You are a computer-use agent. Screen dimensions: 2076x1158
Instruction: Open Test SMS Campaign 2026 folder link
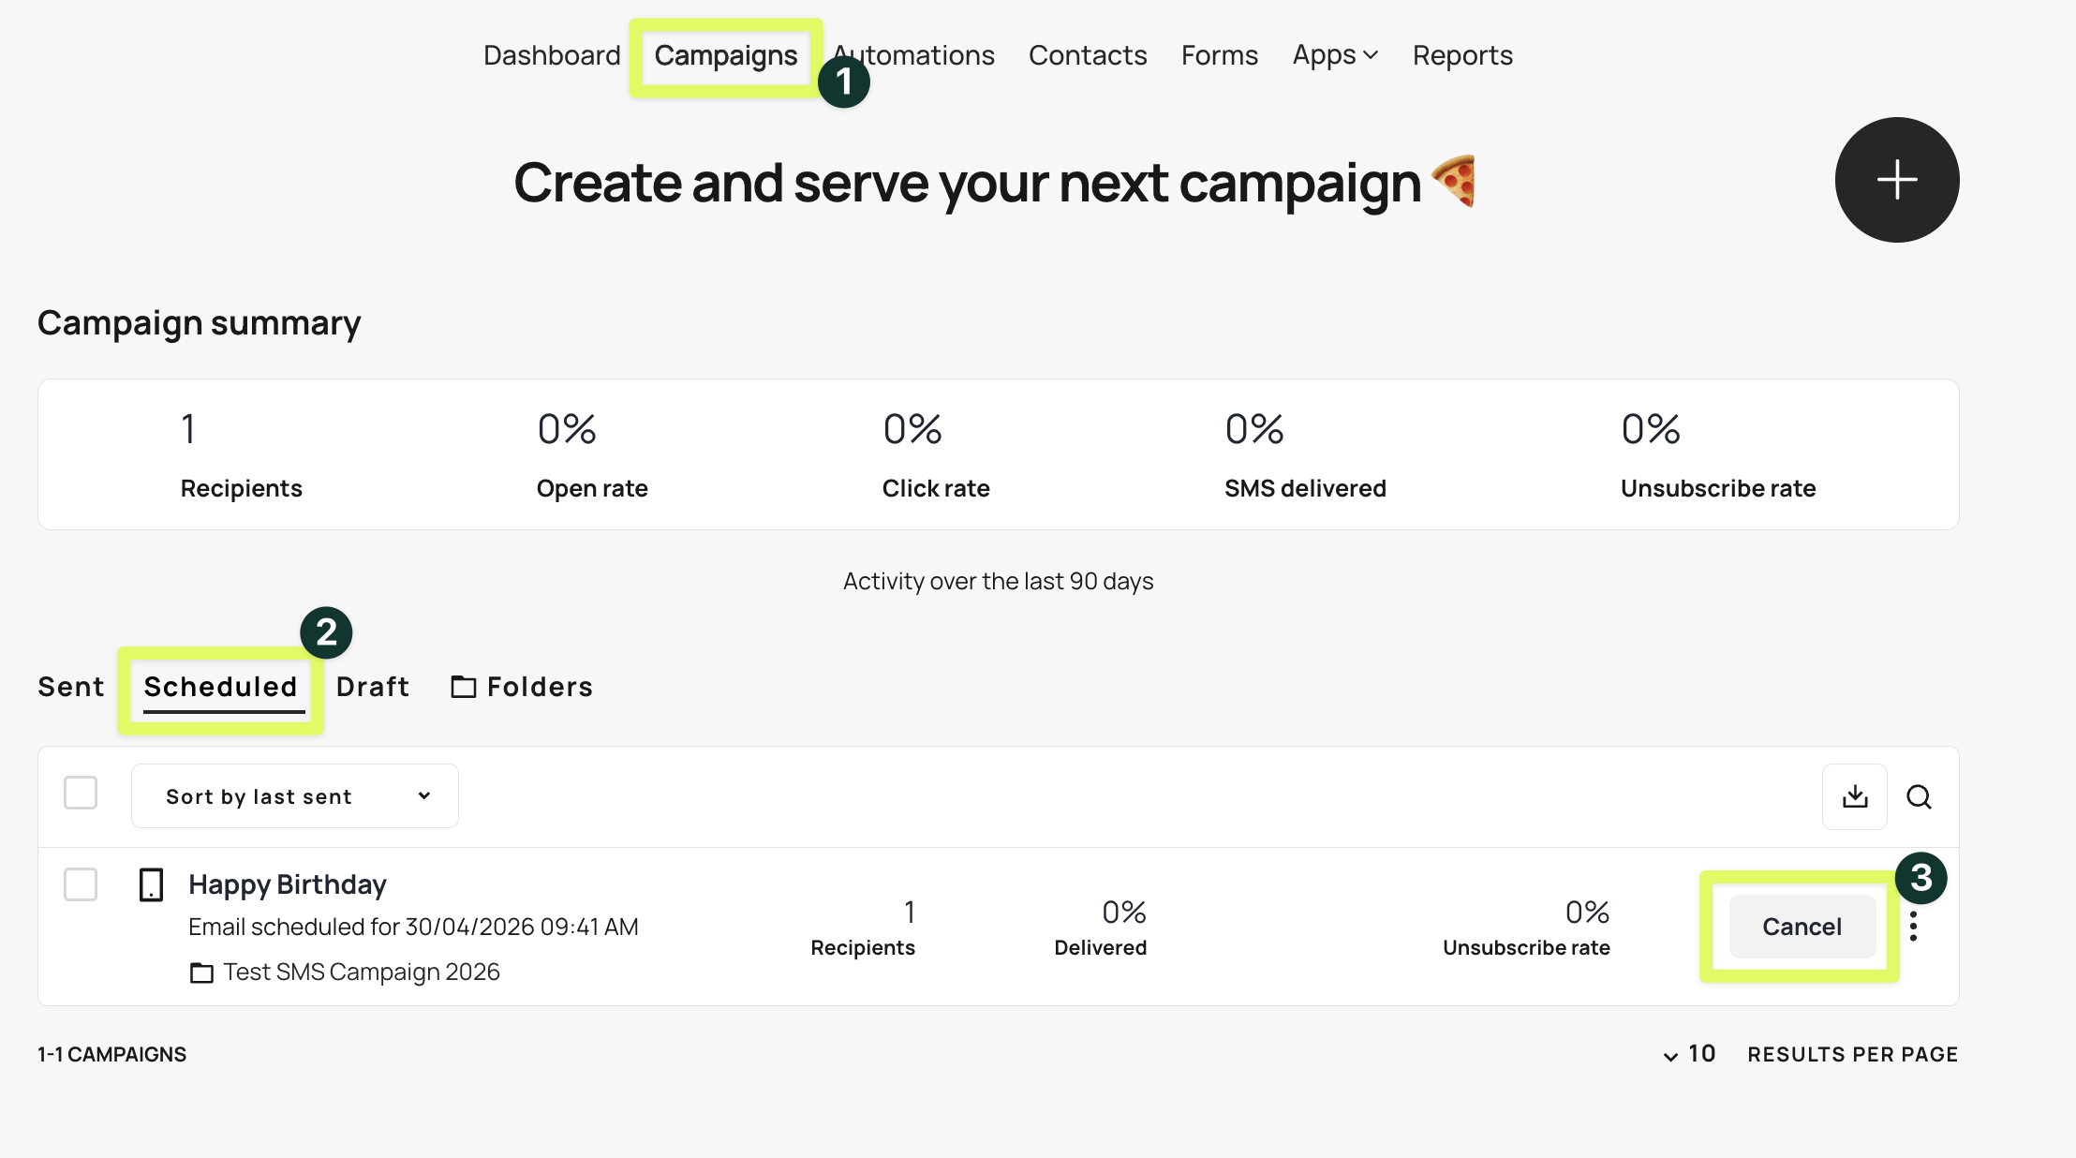[x=361, y=972]
